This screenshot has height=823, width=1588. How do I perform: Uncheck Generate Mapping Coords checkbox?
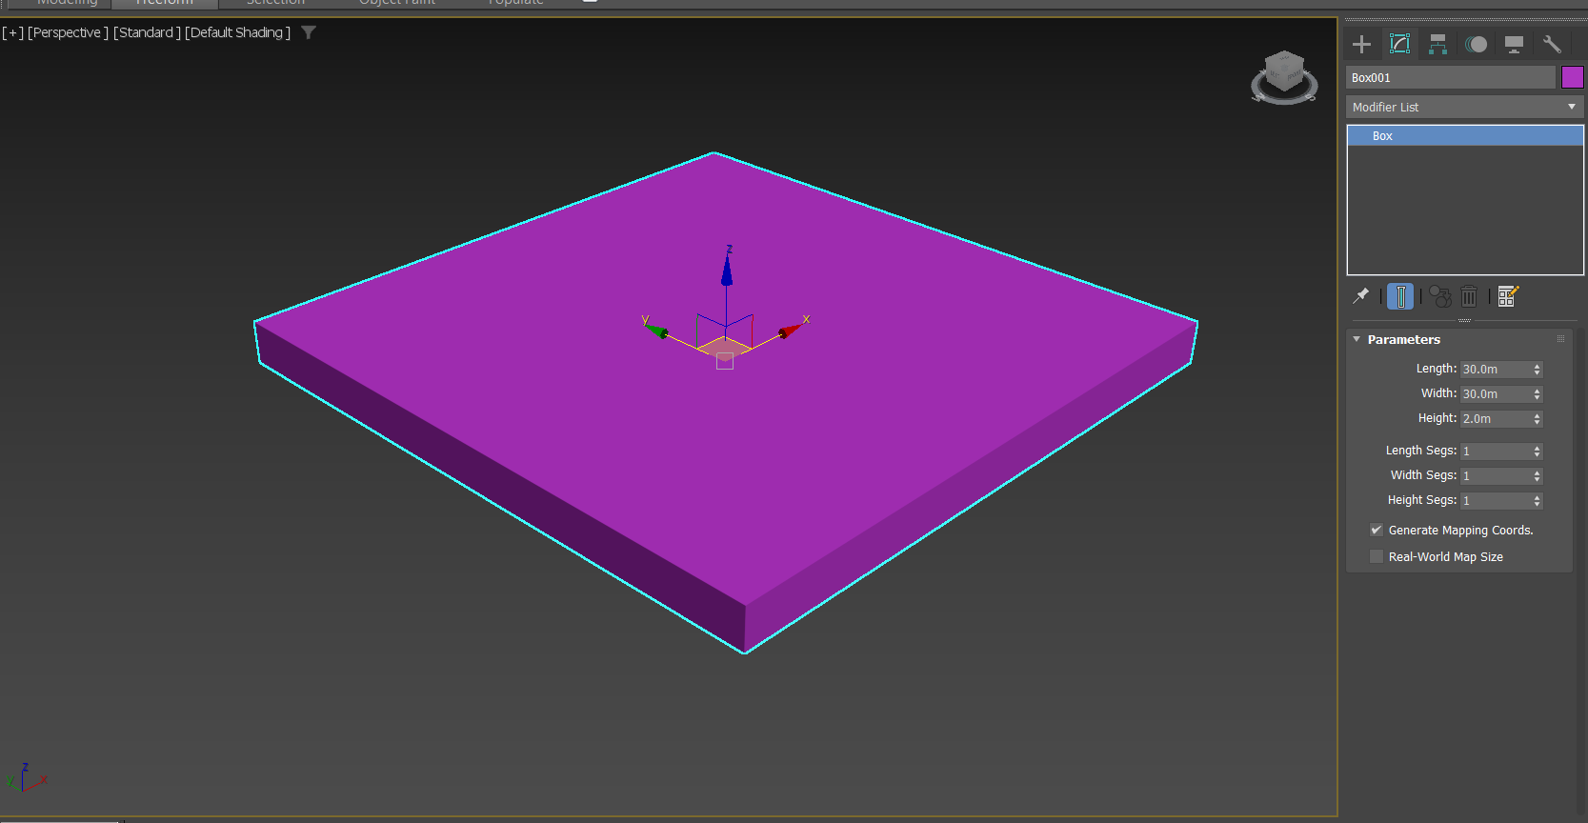pos(1377,530)
